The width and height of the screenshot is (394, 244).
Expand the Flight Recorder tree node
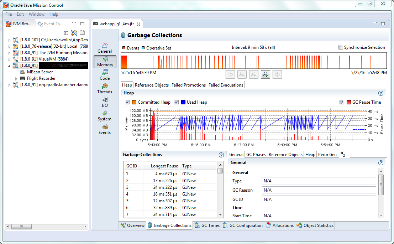pyautogui.click(x=16, y=78)
